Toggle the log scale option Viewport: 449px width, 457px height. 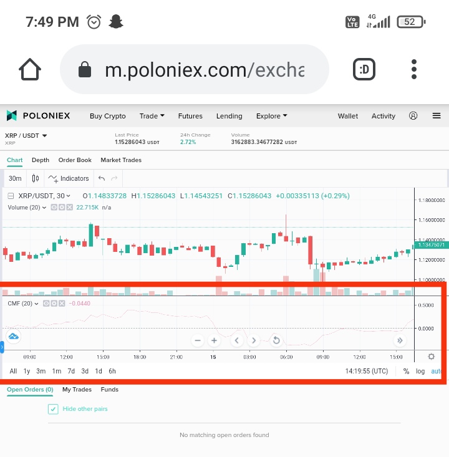[x=420, y=371]
